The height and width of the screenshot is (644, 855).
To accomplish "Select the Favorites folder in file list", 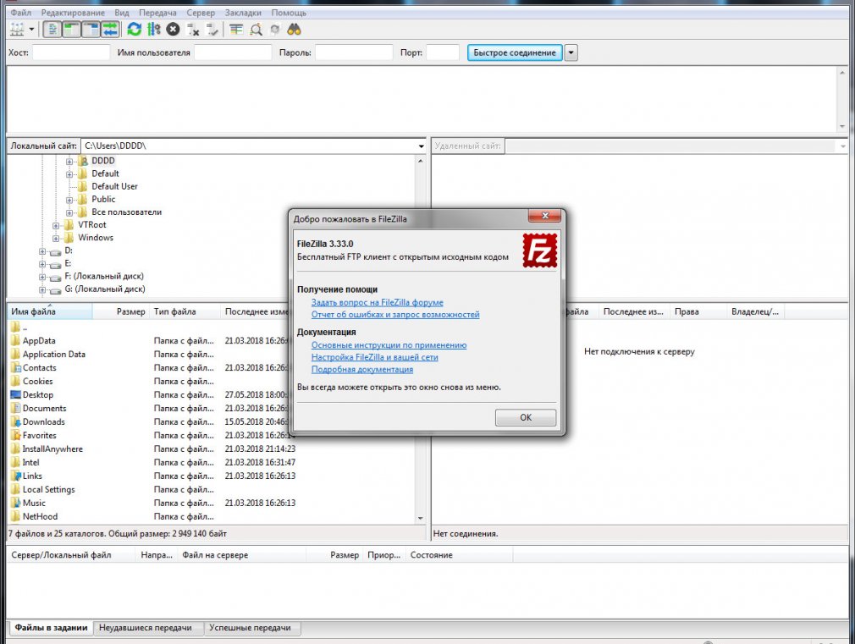I will tap(39, 436).
